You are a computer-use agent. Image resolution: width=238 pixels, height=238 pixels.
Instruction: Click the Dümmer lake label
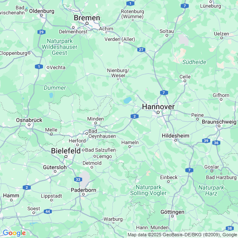(55, 88)
